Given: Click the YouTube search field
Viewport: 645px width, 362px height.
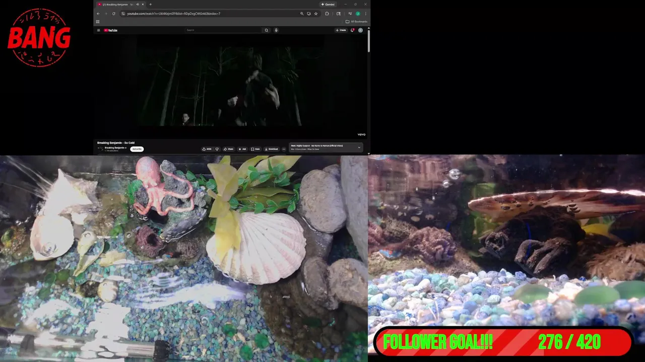Looking at the screenshot, I should pyautogui.click(x=224, y=30).
